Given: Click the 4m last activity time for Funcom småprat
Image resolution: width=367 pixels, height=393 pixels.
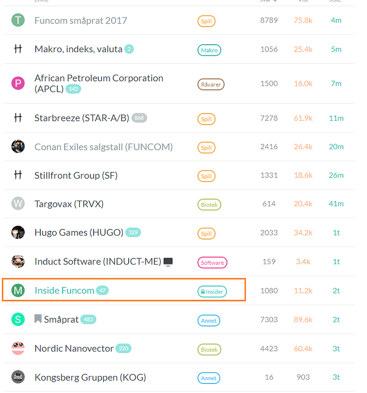Looking at the screenshot, I should click(336, 20).
